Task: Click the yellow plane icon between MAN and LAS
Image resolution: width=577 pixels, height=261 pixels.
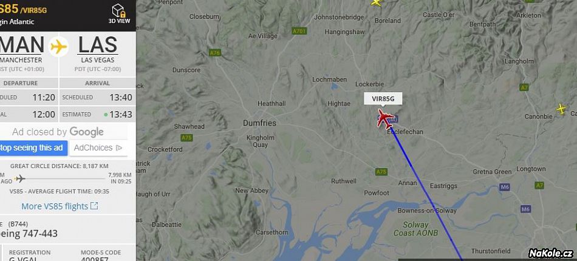Action: (58, 47)
